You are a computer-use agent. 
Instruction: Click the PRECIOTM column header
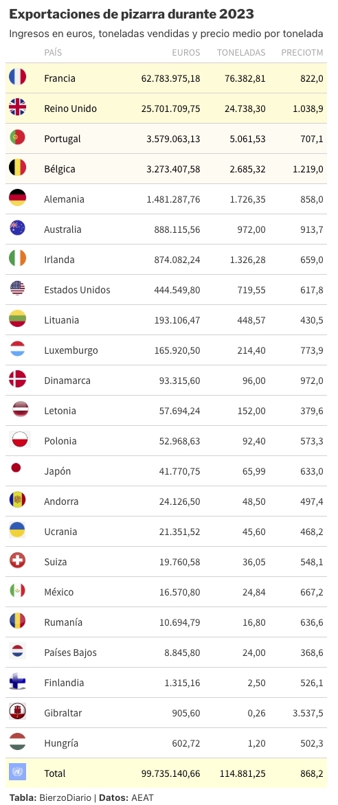pyautogui.click(x=302, y=52)
